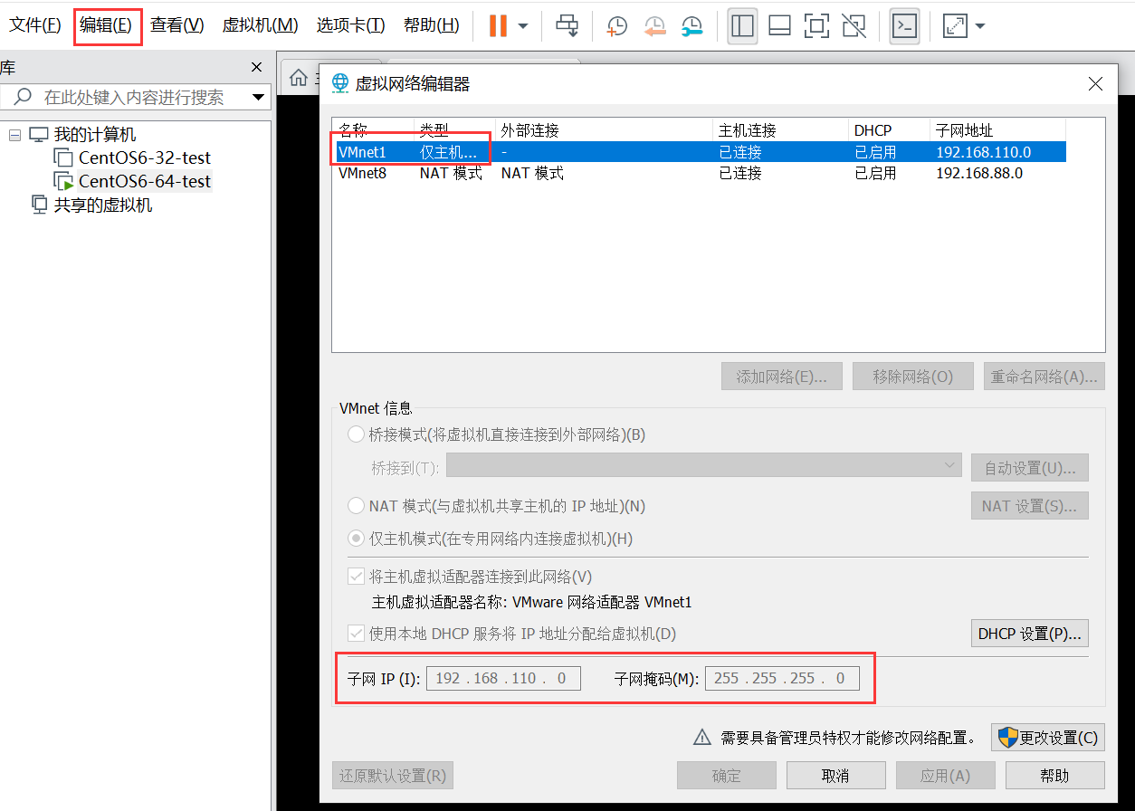Open the 帮助(H) menu
1135x811 pixels.
tap(431, 25)
